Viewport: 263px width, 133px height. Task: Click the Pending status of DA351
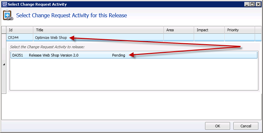coord(119,55)
